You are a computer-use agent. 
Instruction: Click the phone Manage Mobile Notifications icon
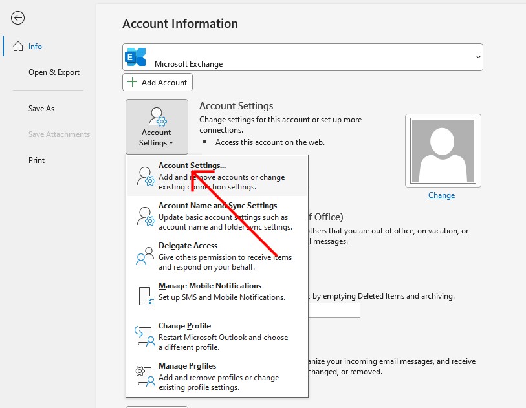point(147,296)
